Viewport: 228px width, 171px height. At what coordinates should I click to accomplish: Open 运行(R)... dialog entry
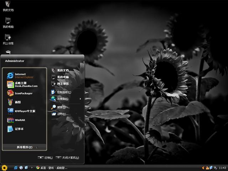click(x=62, y=114)
